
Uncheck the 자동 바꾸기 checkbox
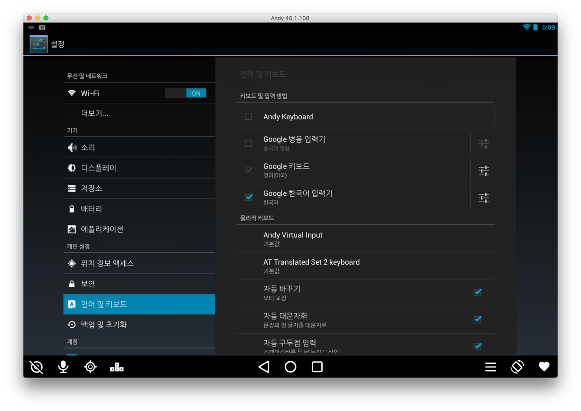(x=478, y=292)
